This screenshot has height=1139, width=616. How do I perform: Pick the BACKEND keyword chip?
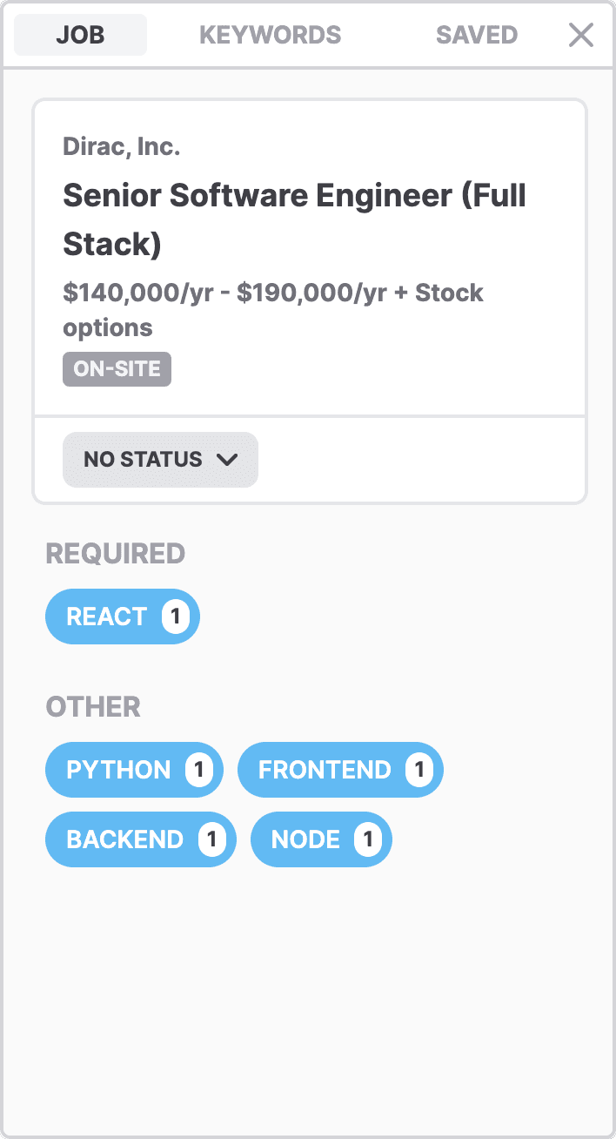(x=141, y=839)
